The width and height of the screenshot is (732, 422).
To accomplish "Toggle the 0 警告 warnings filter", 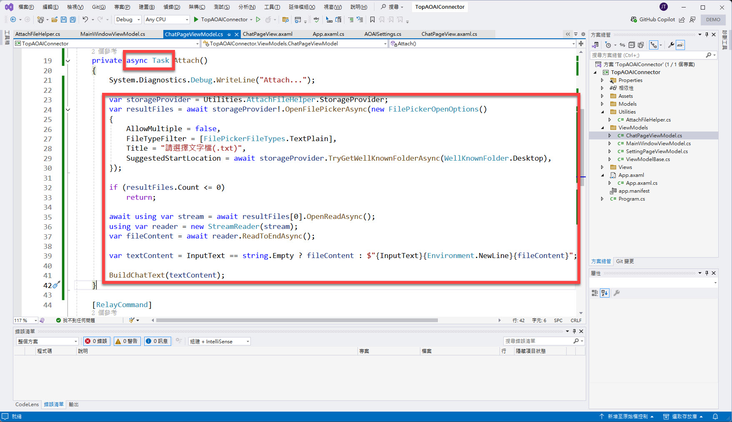I will [127, 341].
